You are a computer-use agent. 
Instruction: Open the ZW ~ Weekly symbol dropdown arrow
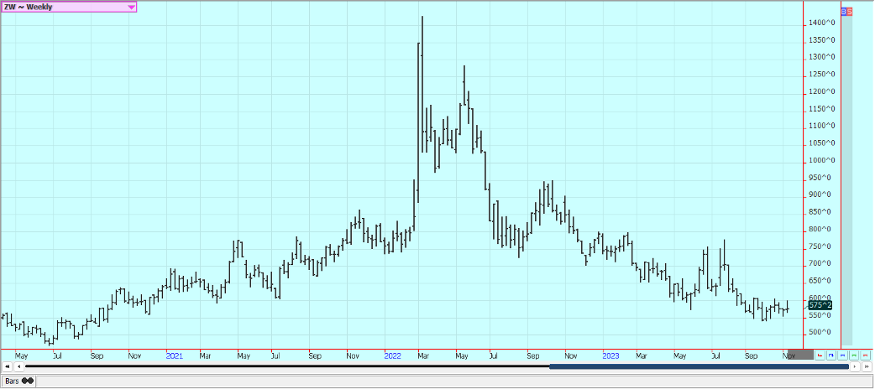[x=131, y=8]
